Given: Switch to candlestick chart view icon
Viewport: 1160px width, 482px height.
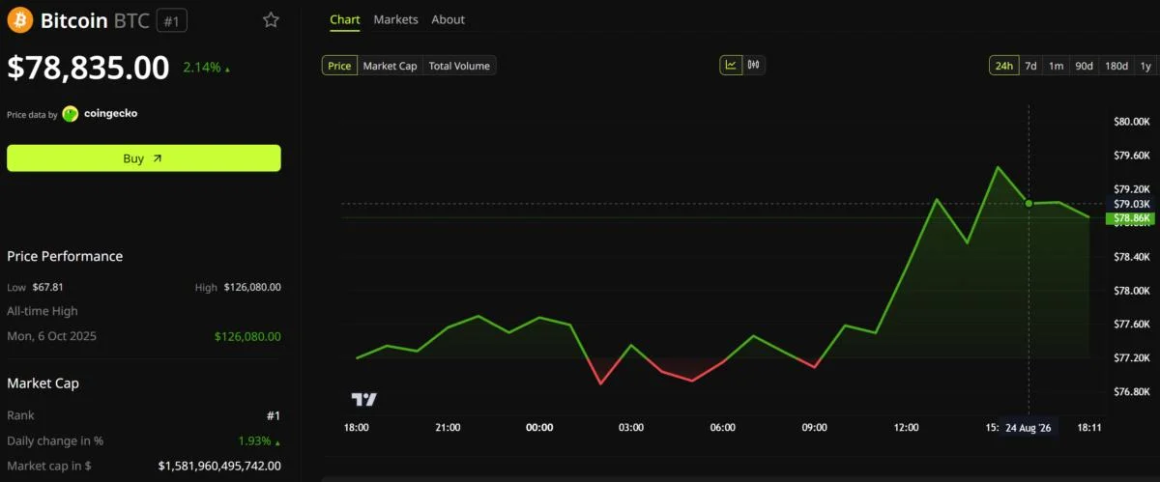Looking at the screenshot, I should 754,66.
